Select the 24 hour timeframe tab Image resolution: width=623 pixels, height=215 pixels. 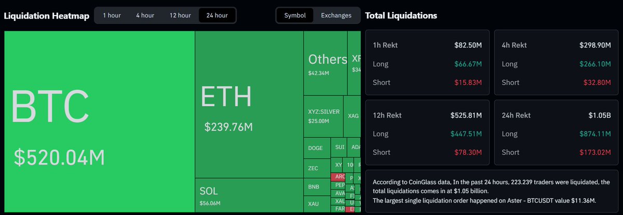[217, 16]
